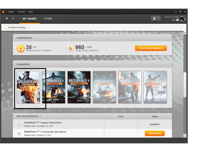Click the Origin Points badge icon
This screenshot has height=152, width=203.
(70, 48)
